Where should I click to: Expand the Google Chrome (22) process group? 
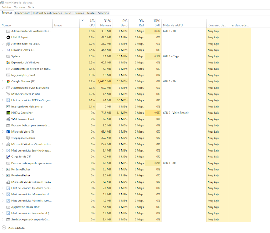tap(3, 81)
